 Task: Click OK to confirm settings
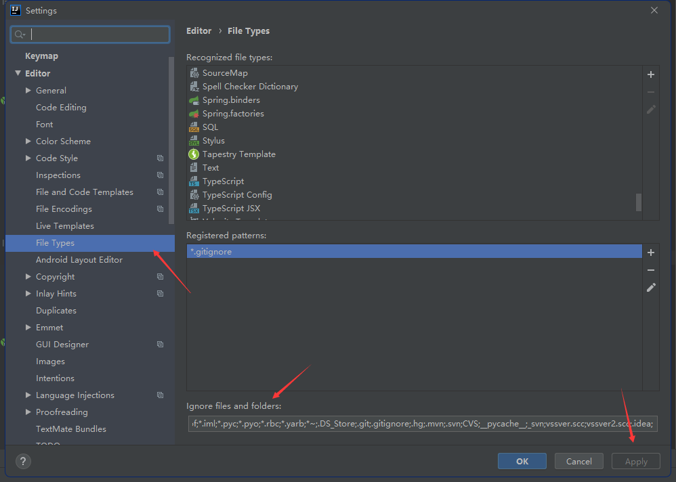(522, 461)
